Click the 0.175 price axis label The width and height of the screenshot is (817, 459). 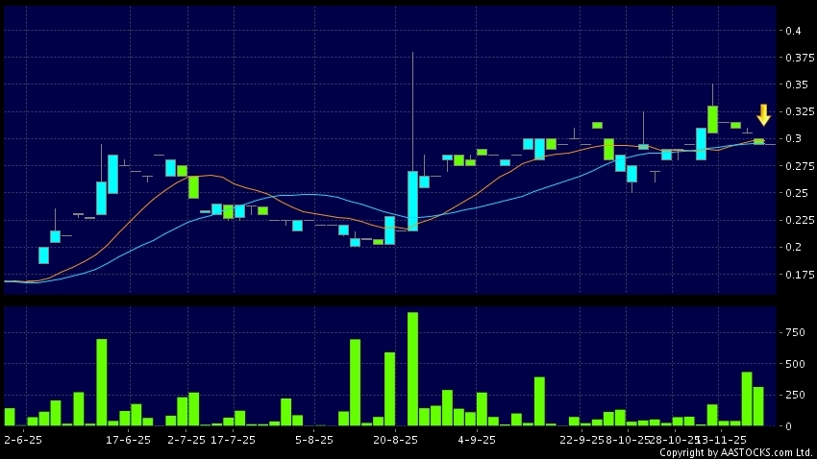799,275
